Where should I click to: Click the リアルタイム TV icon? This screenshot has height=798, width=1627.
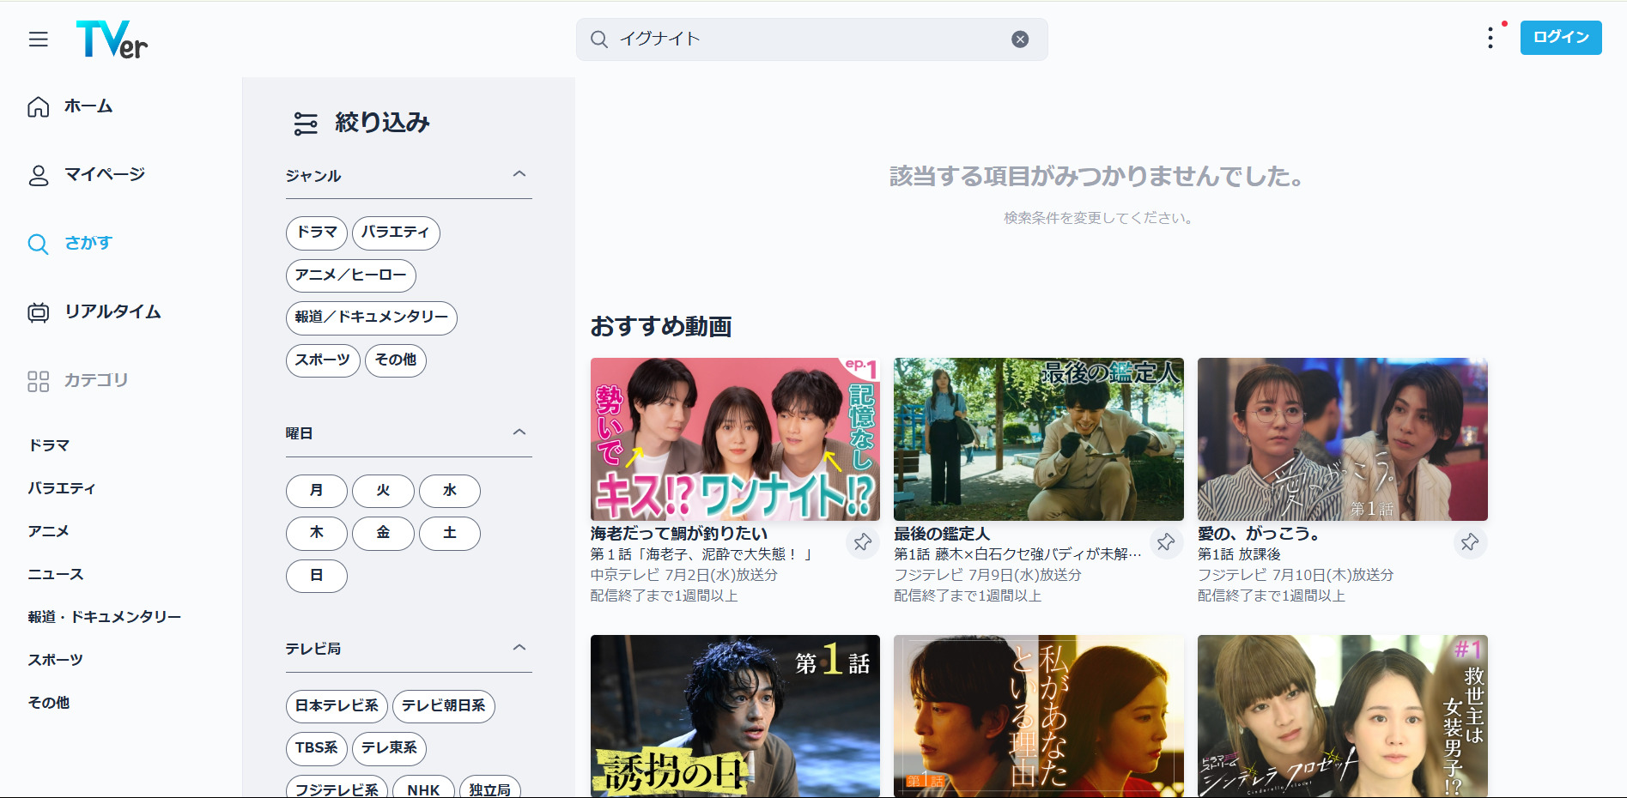tap(39, 312)
